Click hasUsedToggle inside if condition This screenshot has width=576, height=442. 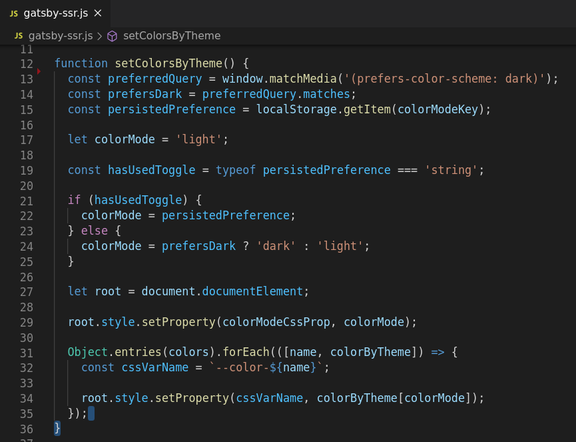coord(139,200)
